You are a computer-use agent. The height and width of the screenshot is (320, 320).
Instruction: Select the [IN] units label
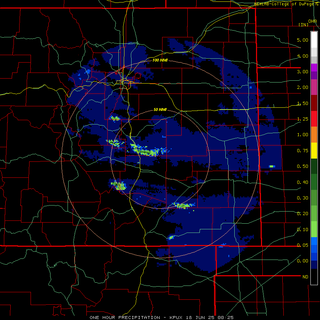(303, 25)
